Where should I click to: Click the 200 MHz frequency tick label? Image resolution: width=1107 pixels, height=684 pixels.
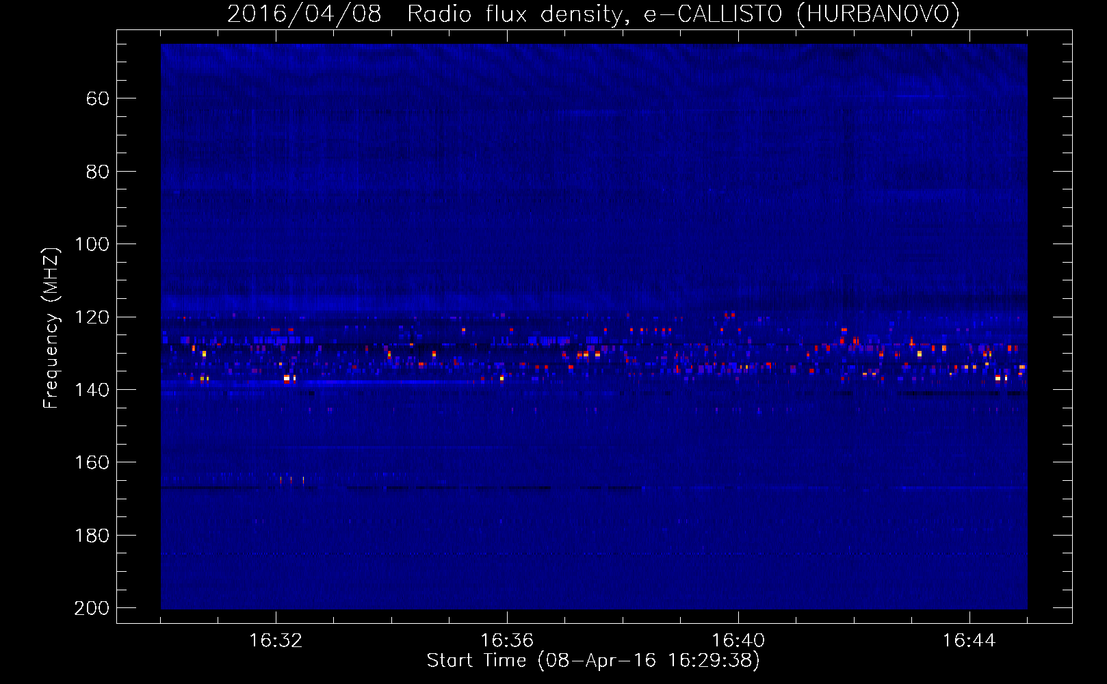(x=92, y=608)
